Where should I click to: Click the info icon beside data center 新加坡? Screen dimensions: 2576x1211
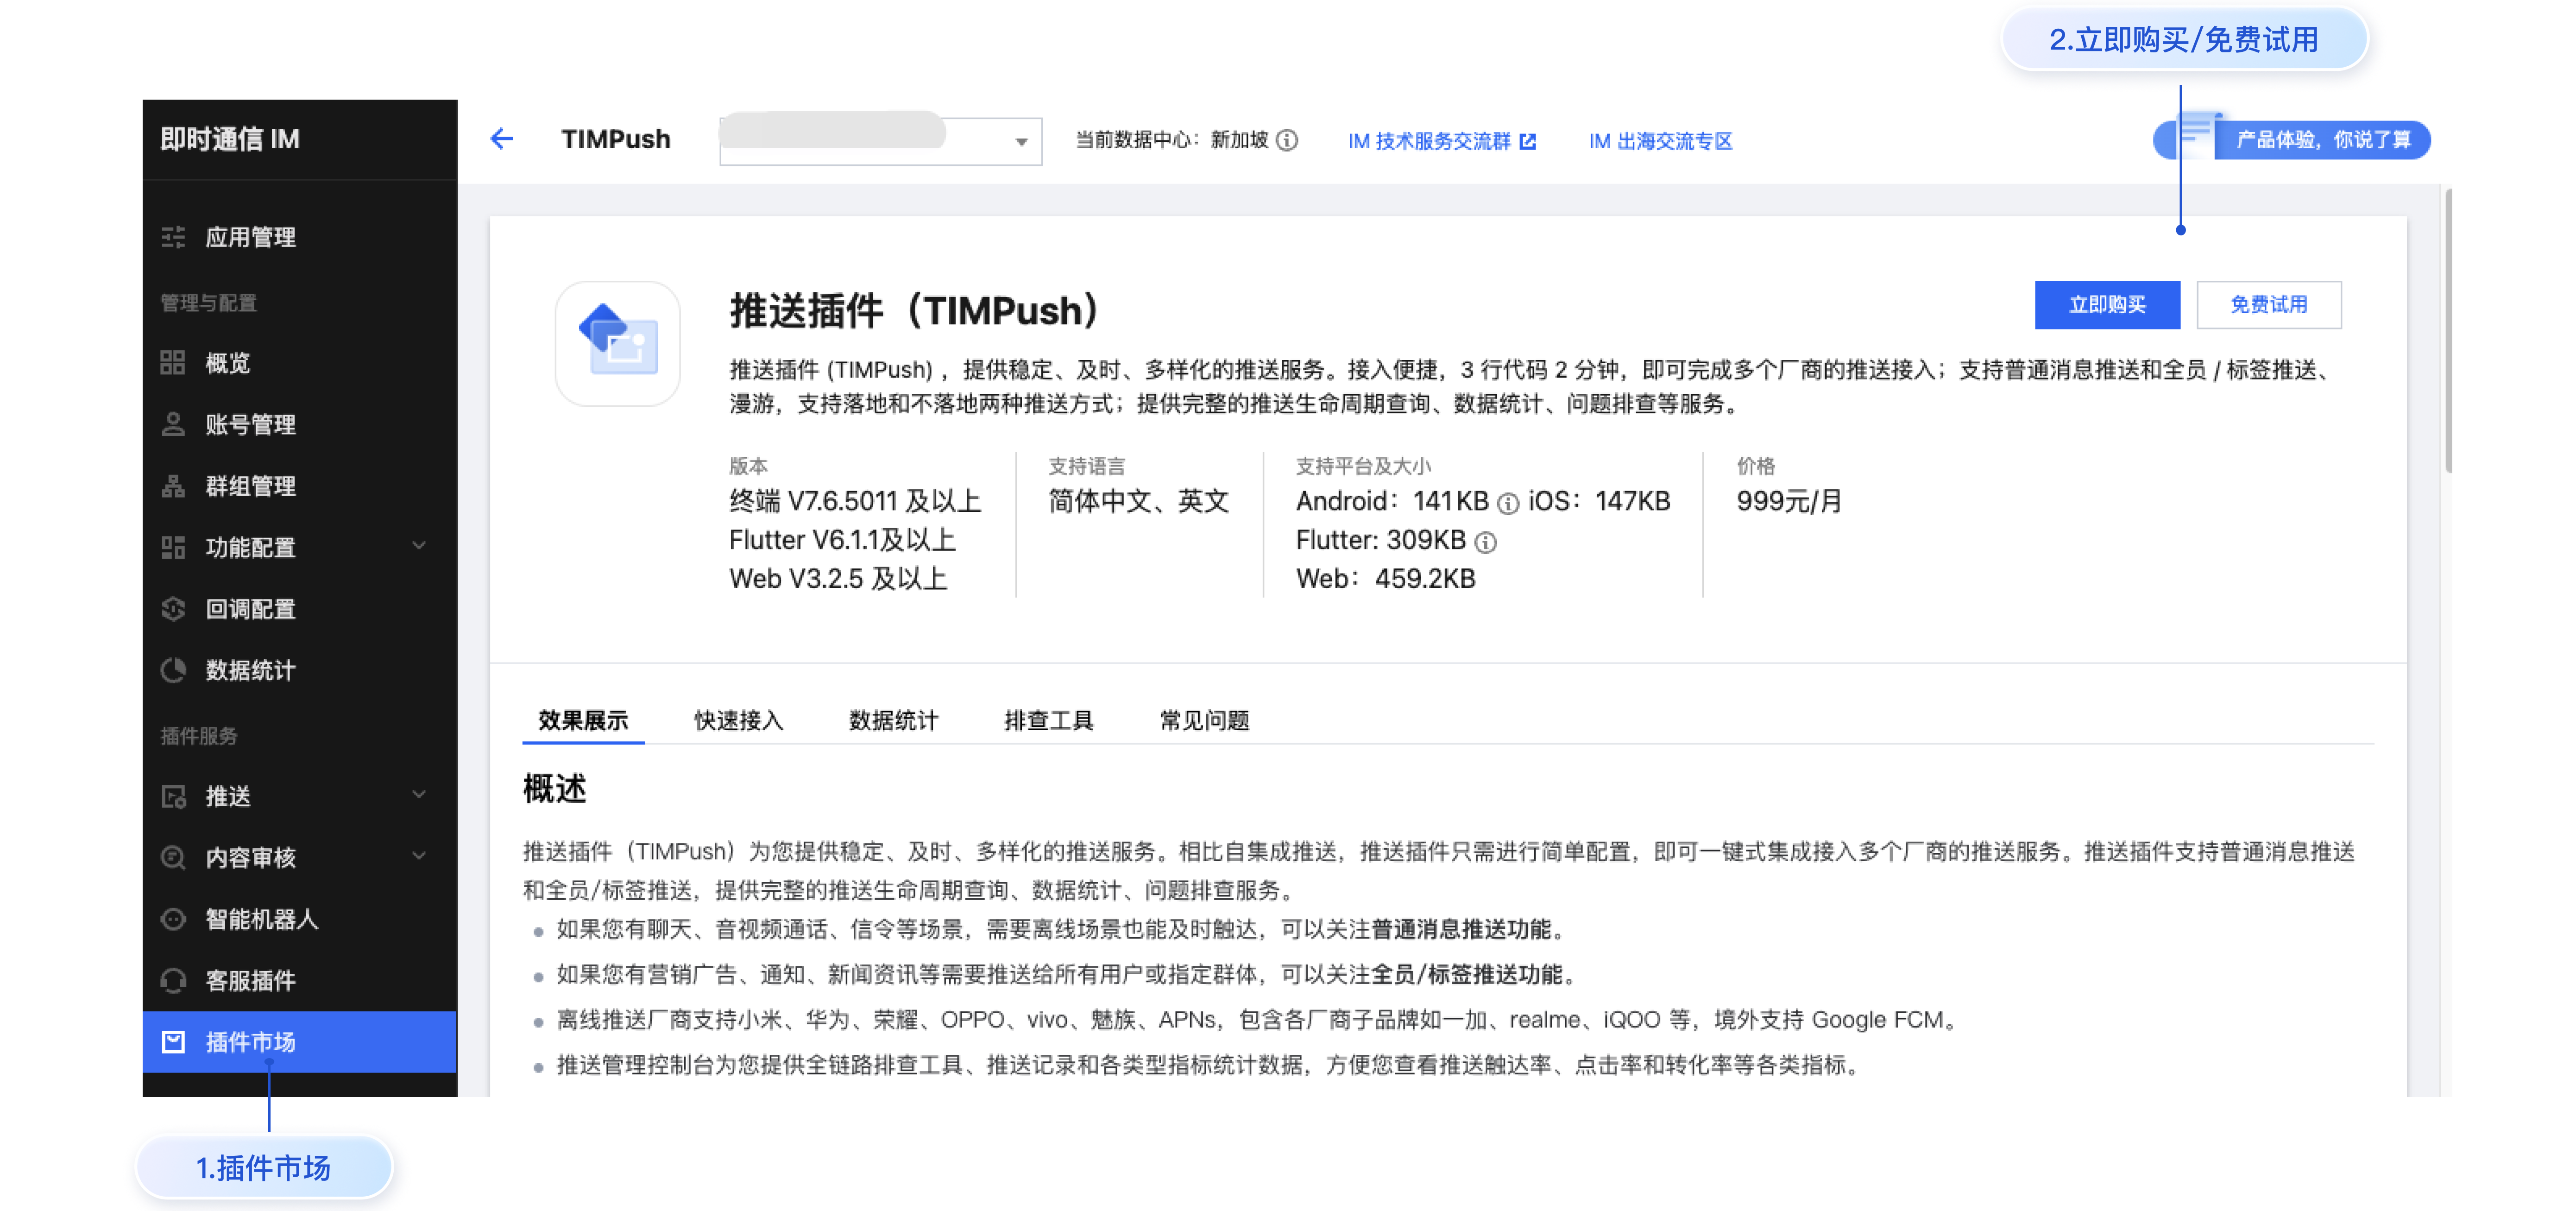(x=1287, y=140)
